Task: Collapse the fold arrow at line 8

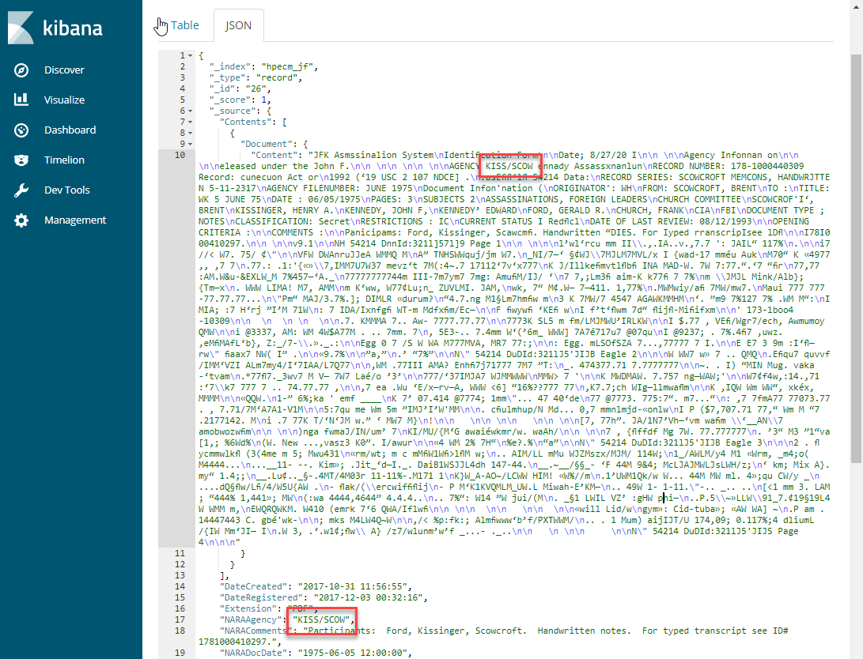Action: [x=191, y=133]
